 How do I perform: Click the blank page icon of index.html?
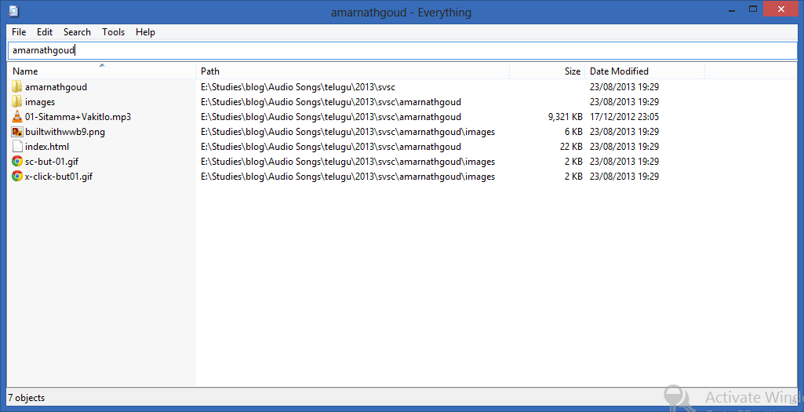pos(17,146)
